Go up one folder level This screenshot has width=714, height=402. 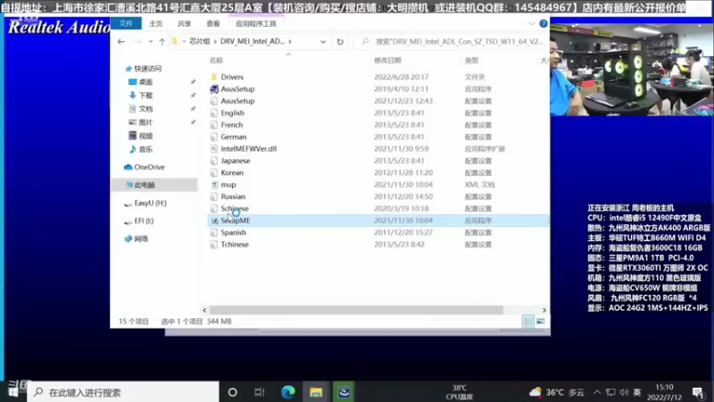tap(162, 41)
